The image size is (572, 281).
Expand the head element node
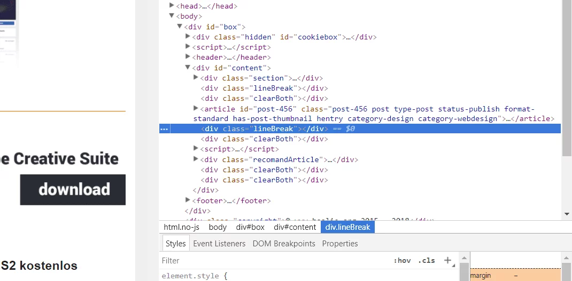pyautogui.click(x=172, y=5)
